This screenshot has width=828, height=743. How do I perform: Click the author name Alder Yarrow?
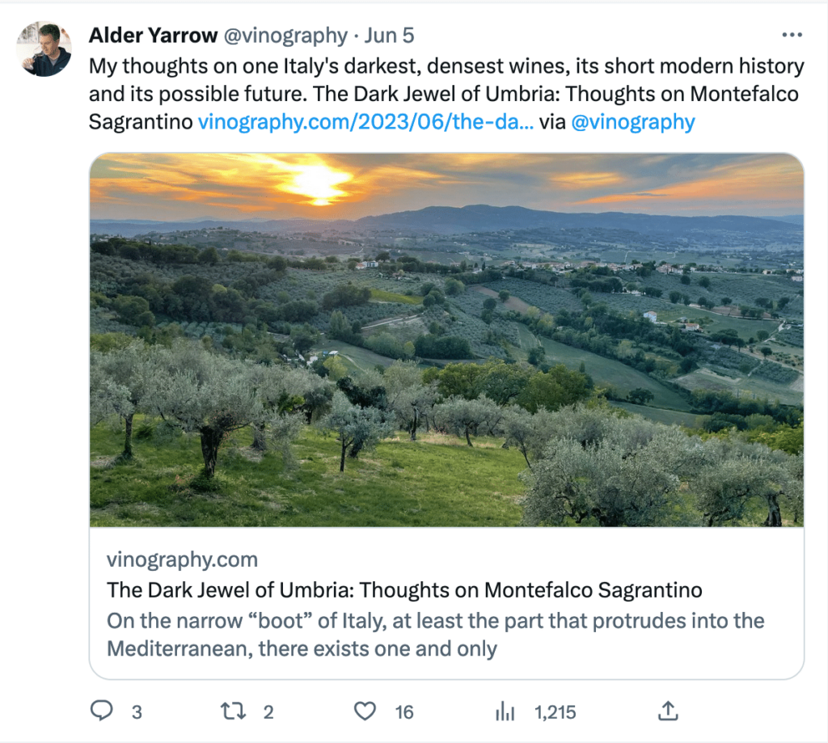(x=153, y=36)
